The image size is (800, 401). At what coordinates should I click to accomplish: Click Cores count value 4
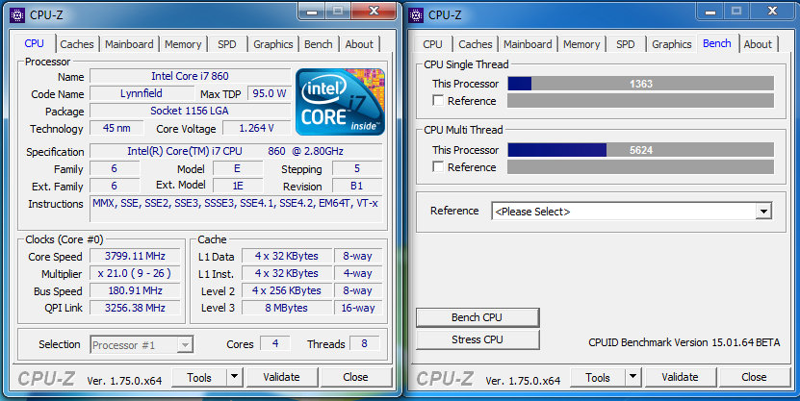pyautogui.click(x=275, y=343)
